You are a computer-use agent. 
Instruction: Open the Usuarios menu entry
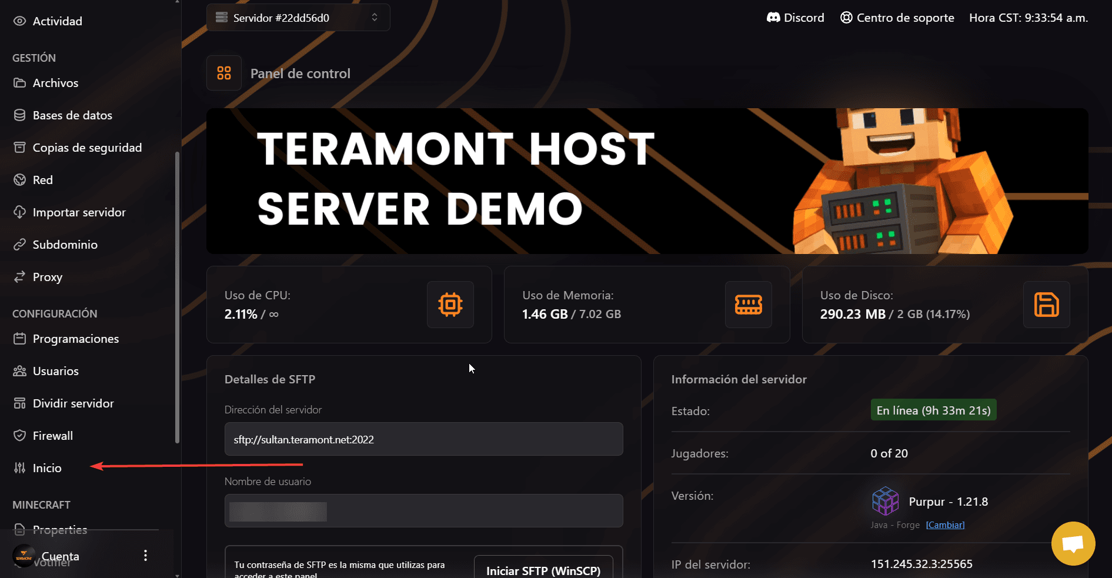(x=56, y=371)
